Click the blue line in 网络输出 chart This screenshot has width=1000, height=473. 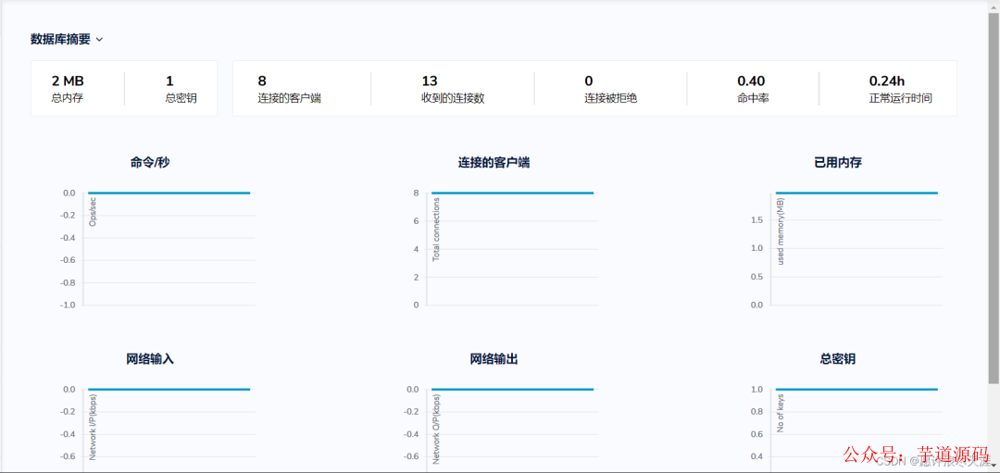pyautogui.click(x=513, y=389)
